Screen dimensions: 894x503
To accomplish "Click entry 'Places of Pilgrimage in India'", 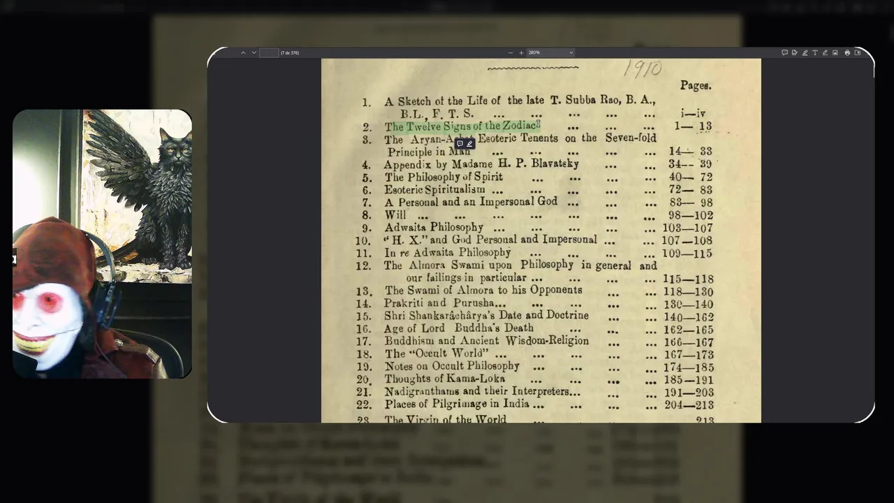I will click(456, 404).
